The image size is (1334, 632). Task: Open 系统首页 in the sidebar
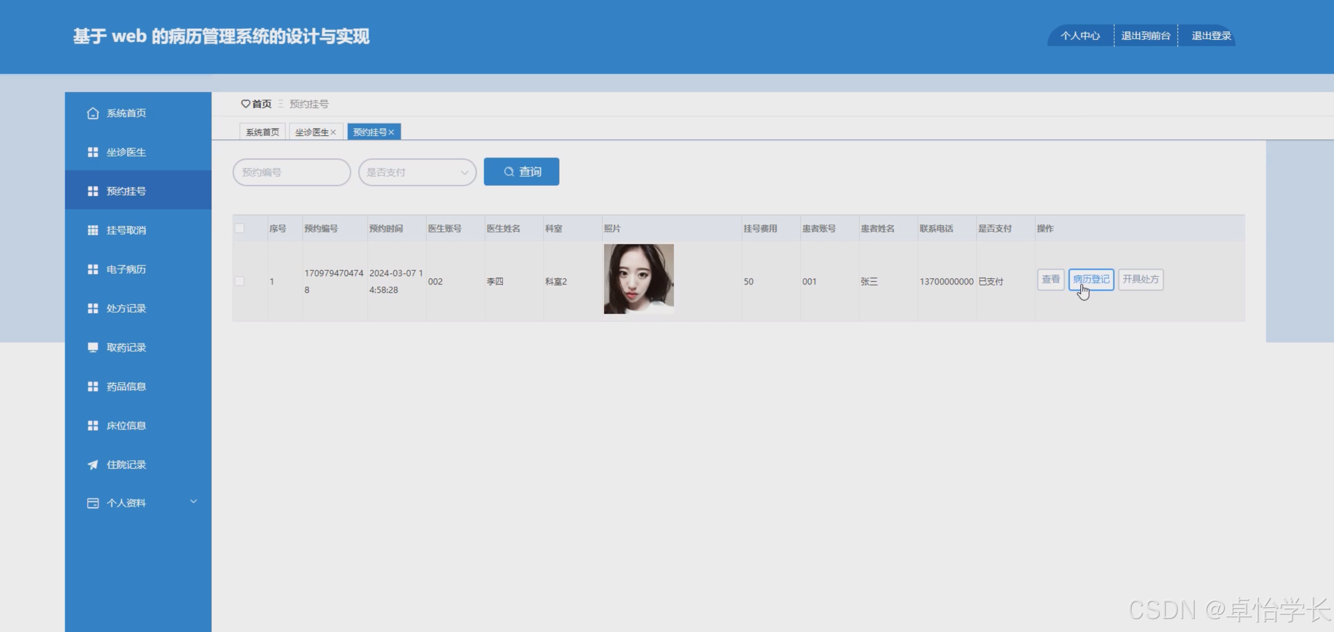pos(138,113)
